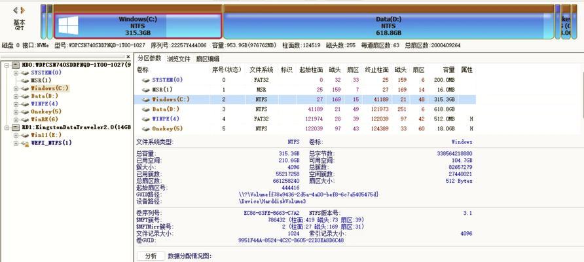Expand the Windows(C:) tree node

(16, 88)
